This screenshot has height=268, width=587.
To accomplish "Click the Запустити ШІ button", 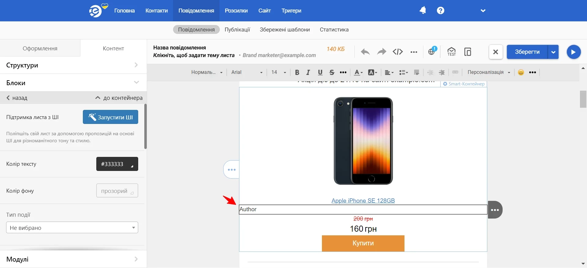I will click(x=110, y=117).
